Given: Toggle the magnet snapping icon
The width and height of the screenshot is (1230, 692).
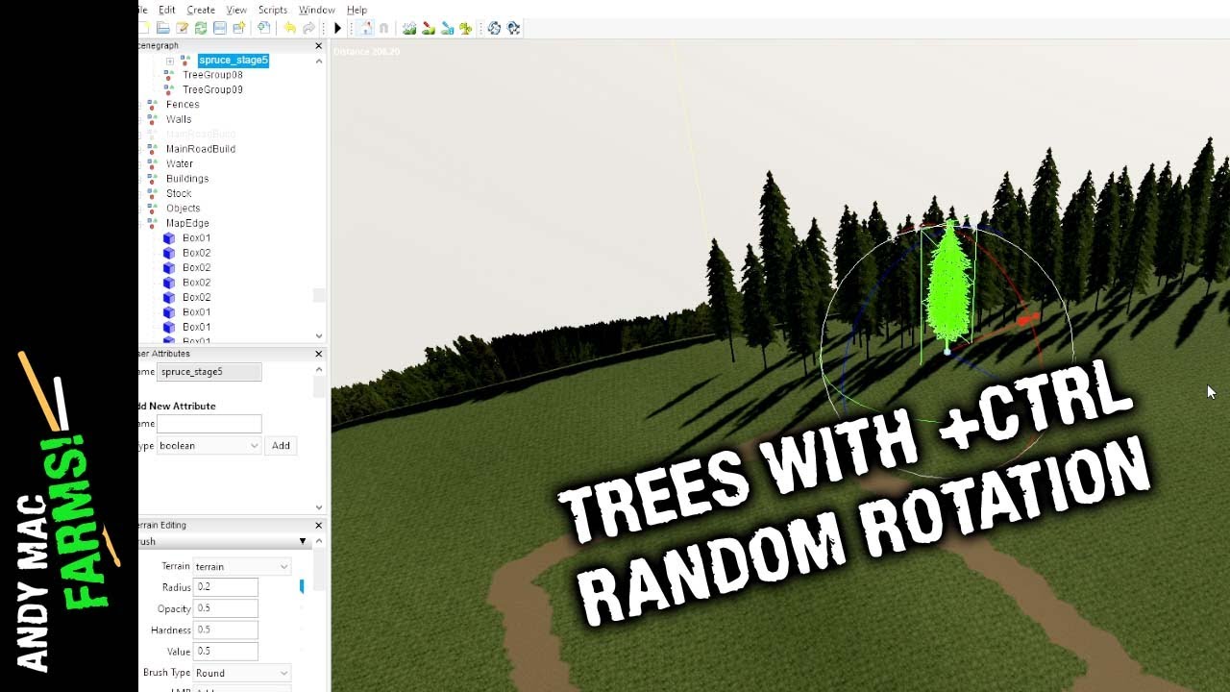Looking at the screenshot, I should pyautogui.click(x=384, y=28).
